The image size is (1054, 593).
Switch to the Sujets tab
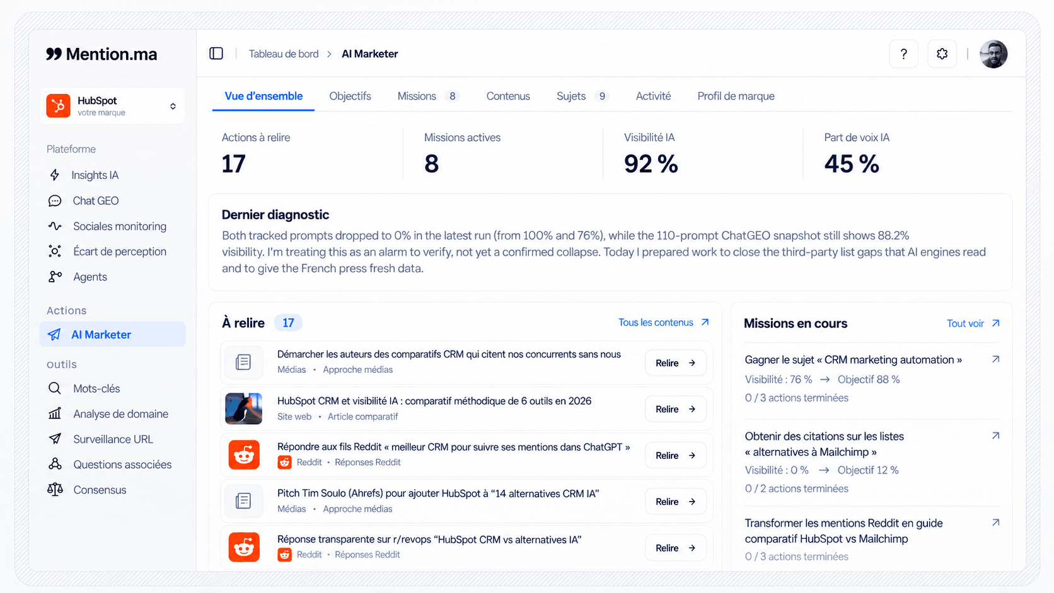(582, 96)
